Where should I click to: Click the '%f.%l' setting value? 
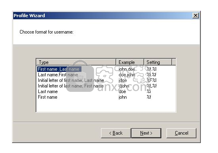[x=151, y=69]
